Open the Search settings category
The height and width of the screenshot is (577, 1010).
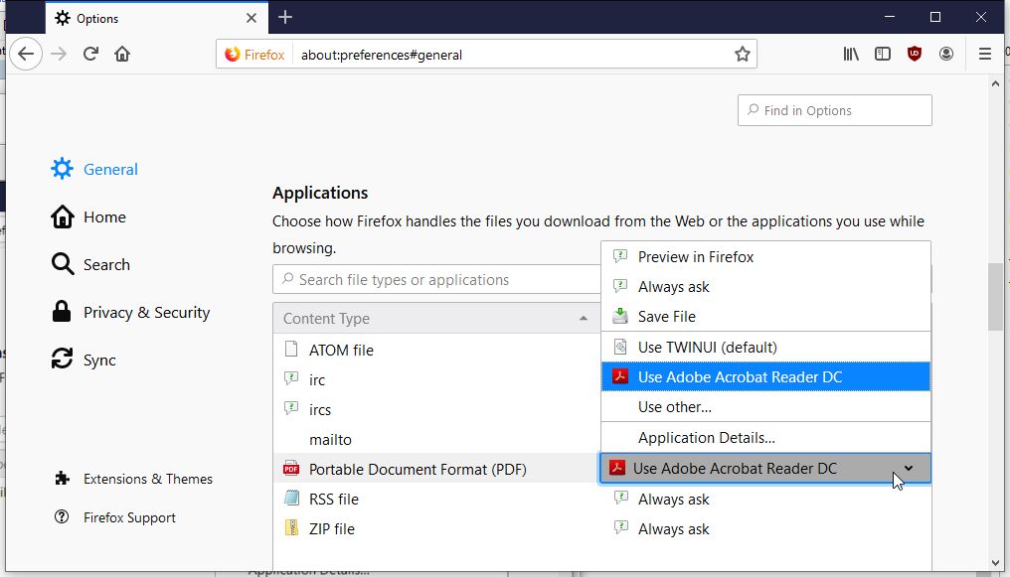pos(90,264)
